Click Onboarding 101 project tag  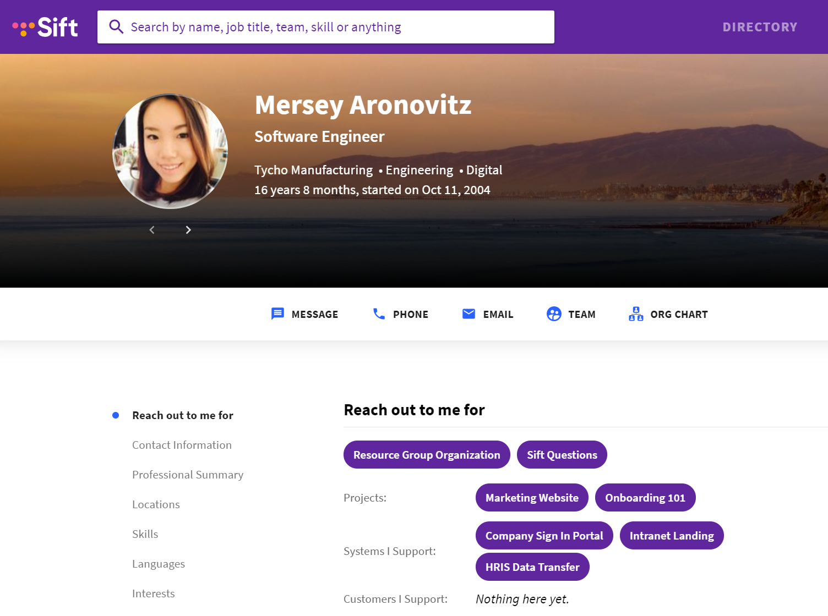645,498
